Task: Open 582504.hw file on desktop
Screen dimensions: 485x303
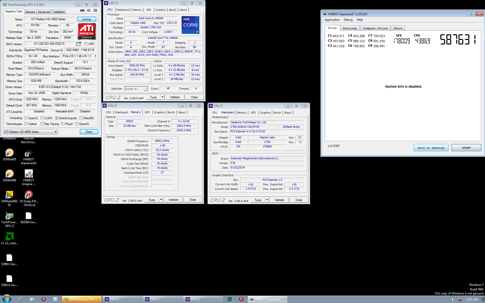Action: [29, 218]
